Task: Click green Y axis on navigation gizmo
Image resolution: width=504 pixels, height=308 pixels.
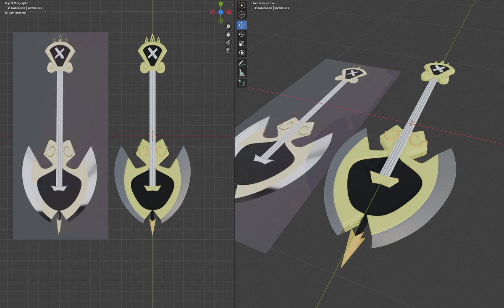Action: tap(221, 4)
